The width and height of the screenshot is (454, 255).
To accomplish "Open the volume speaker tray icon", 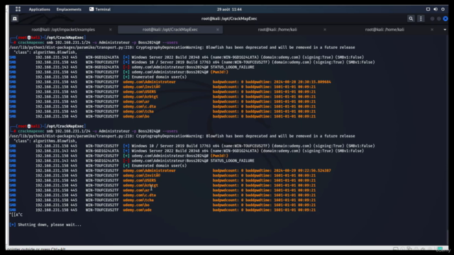I will point(436,9).
